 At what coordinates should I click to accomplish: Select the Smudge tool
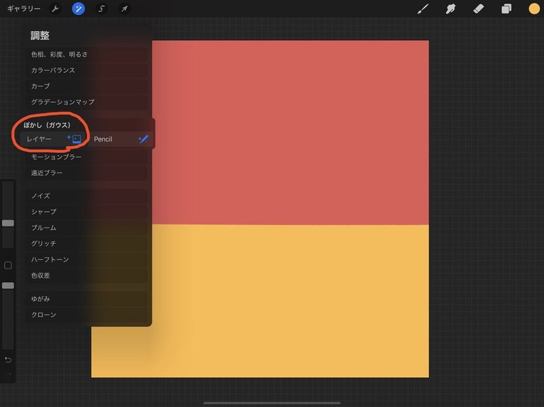click(449, 10)
